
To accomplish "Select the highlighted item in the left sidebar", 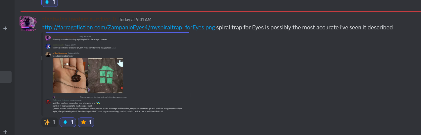I will [6, 77].
